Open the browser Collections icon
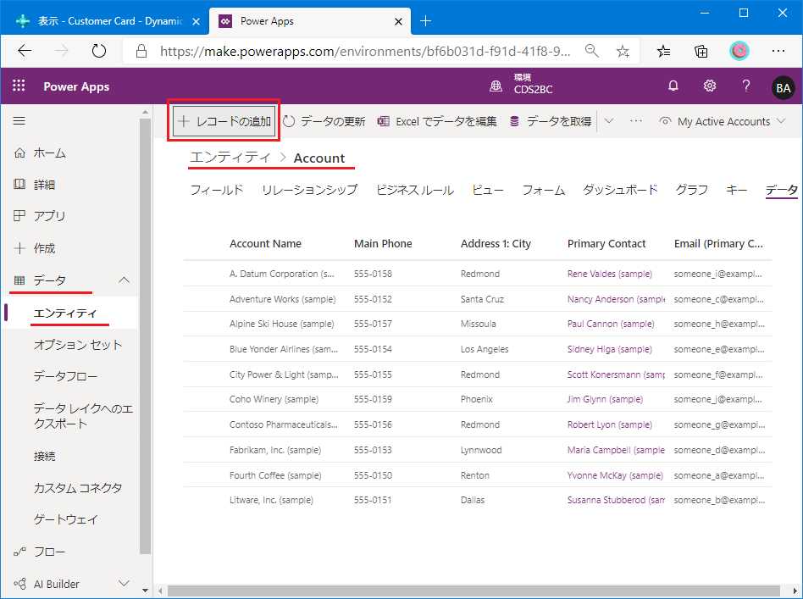Screen dimensions: 803x599 click(701, 50)
